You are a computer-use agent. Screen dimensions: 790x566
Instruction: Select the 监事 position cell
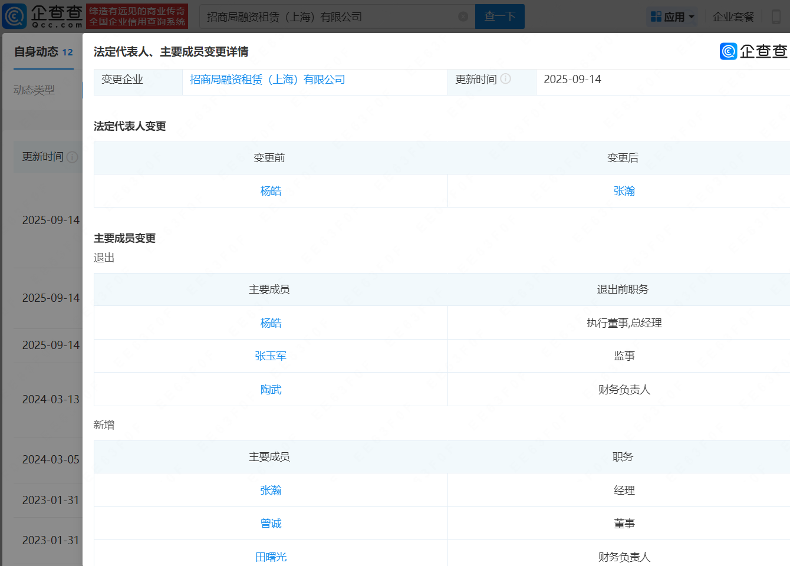[624, 356]
